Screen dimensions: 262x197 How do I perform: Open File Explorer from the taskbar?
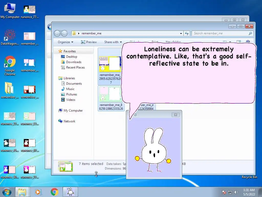point(22,192)
